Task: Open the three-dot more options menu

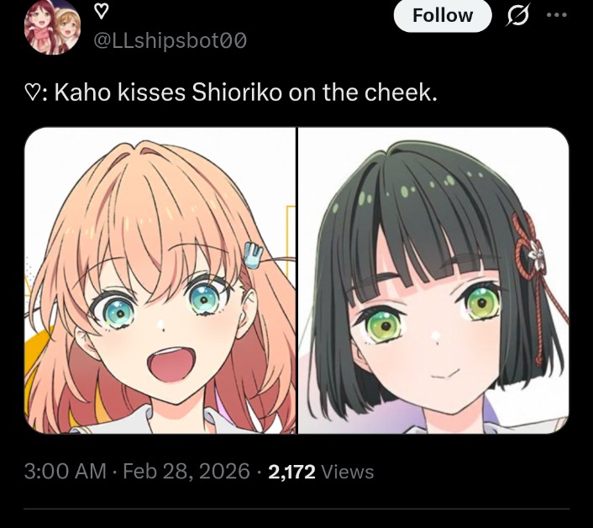Action: 557,15
